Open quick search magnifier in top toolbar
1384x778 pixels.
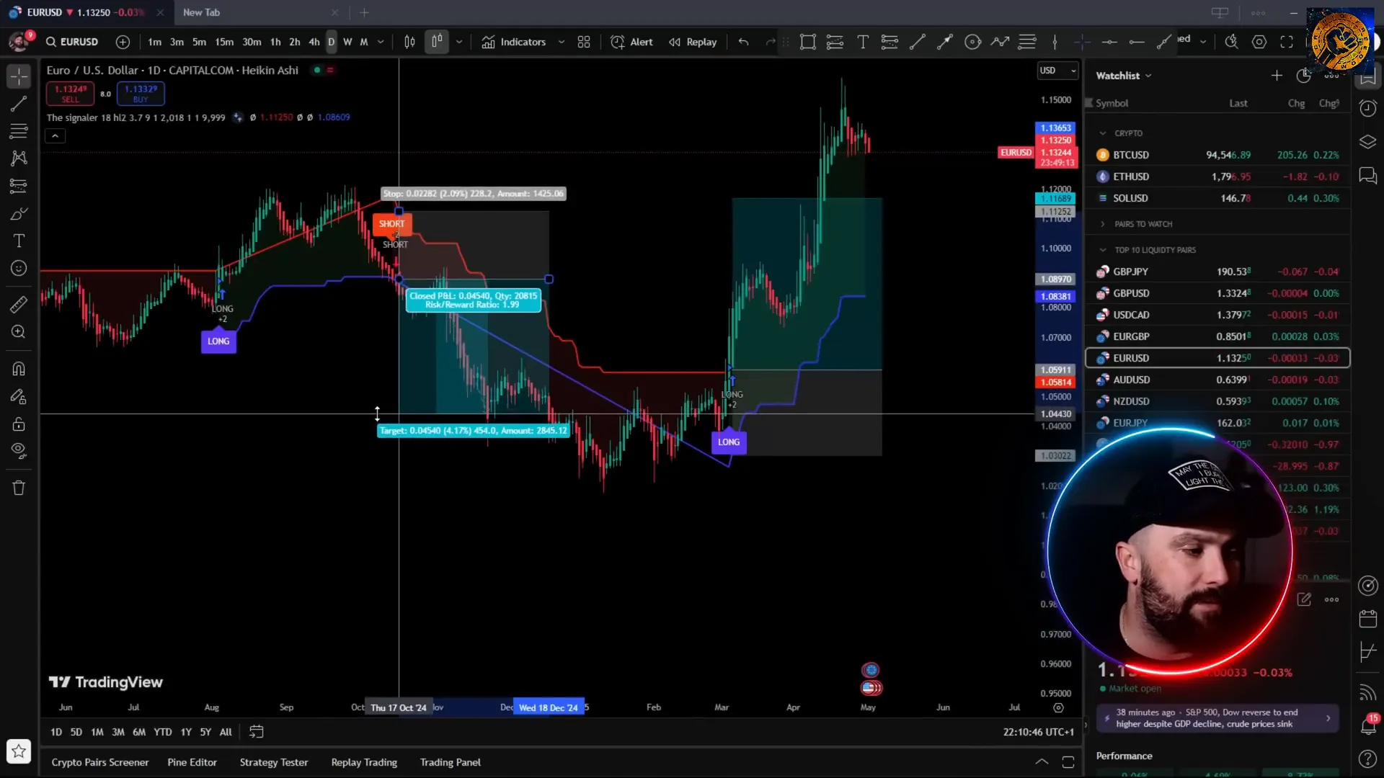pos(1232,42)
